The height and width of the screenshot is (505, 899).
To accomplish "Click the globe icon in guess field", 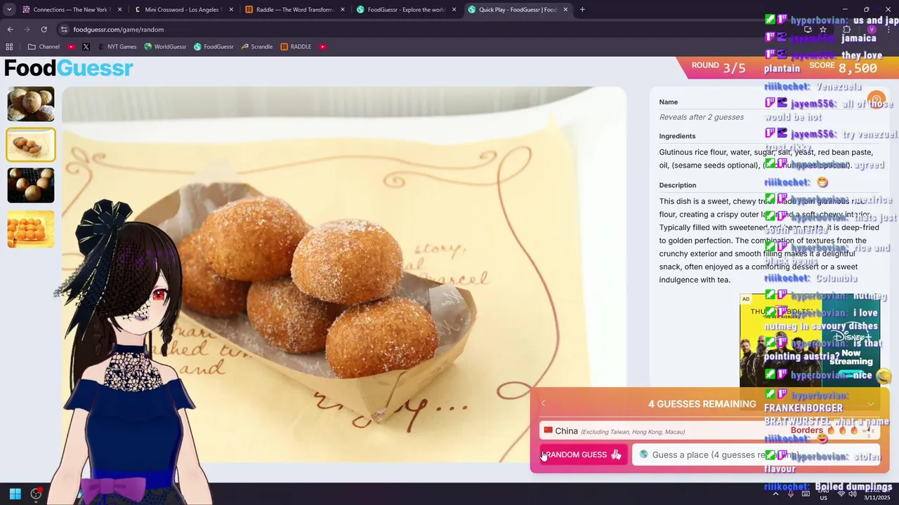I will [643, 454].
